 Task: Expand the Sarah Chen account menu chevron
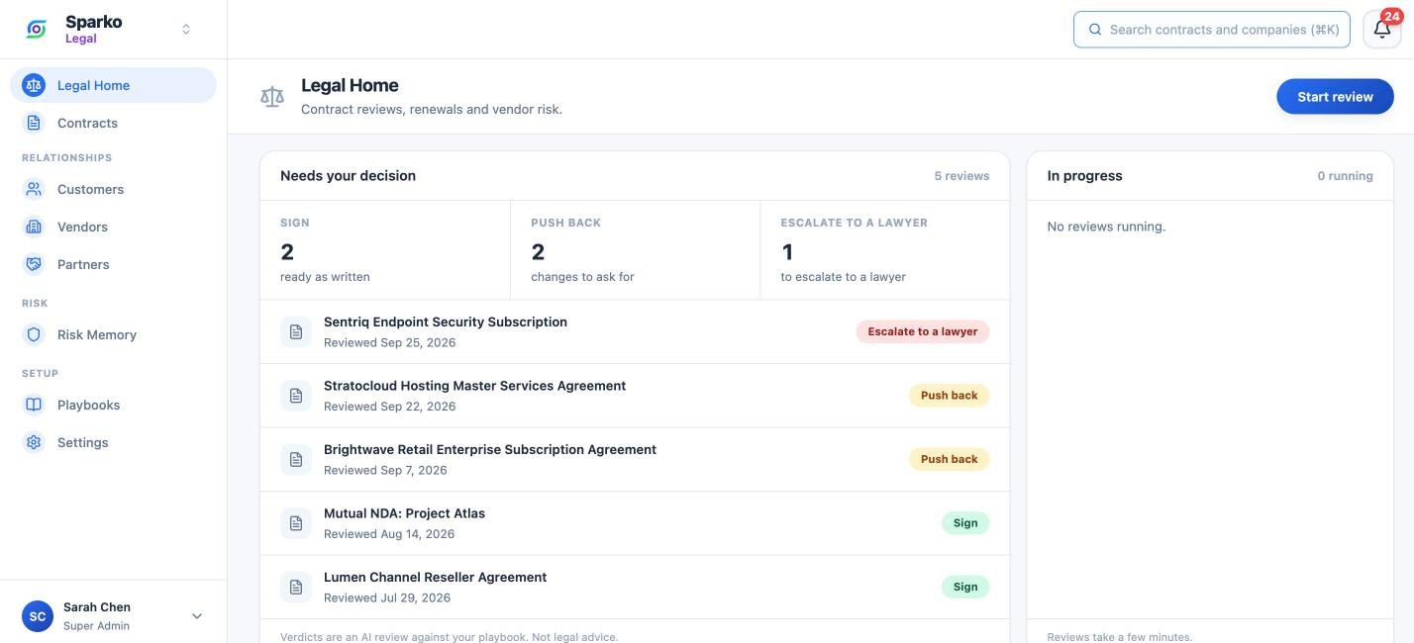point(197,616)
